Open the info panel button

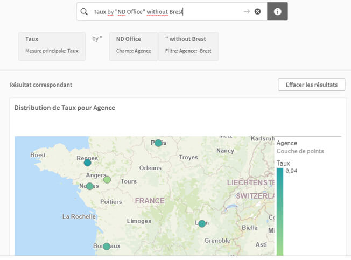[x=277, y=12]
